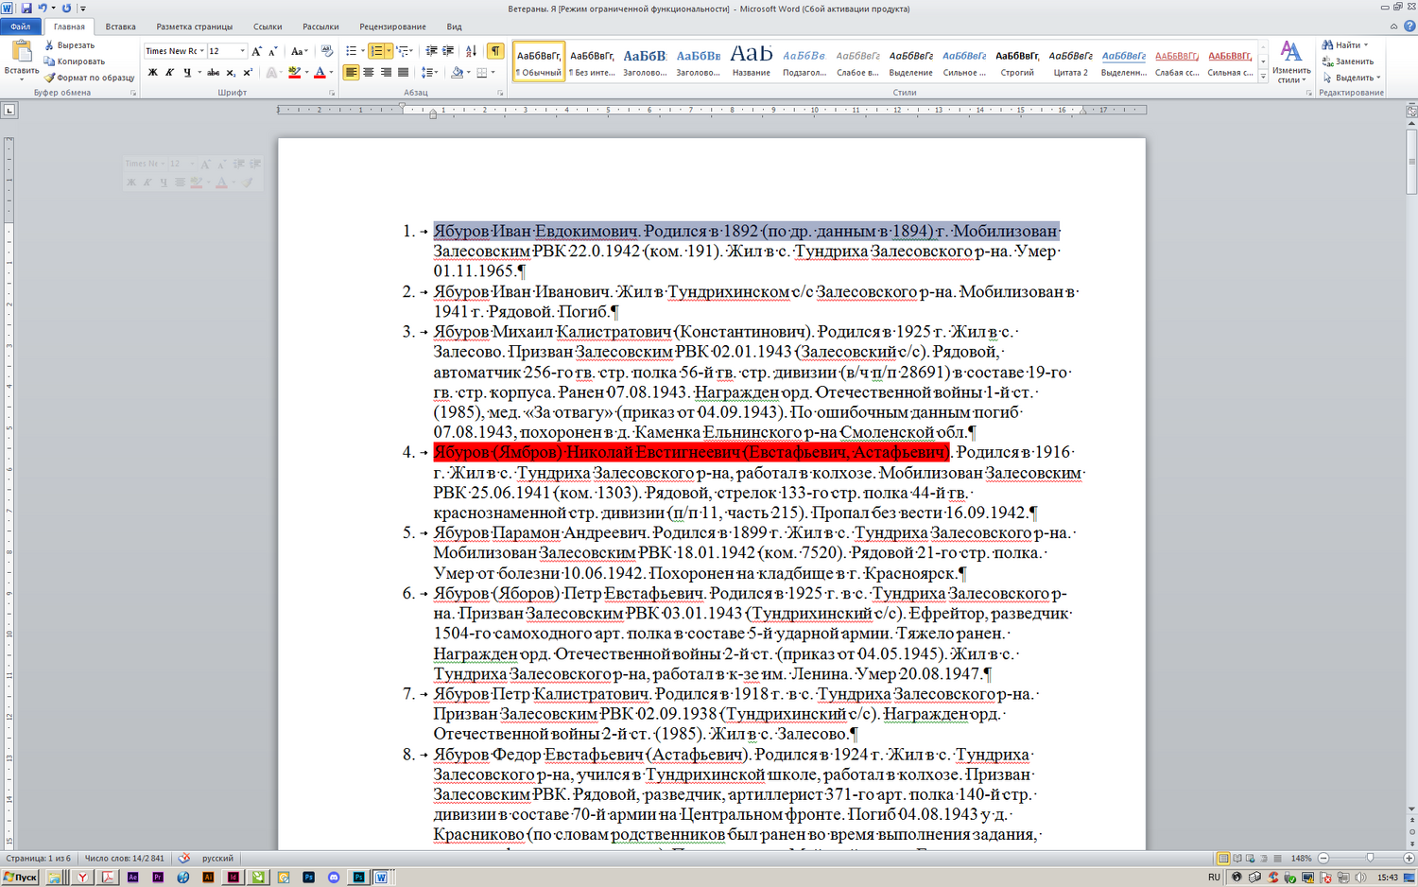Click the zoom slider in status bar

pyautogui.click(x=1370, y=858)
